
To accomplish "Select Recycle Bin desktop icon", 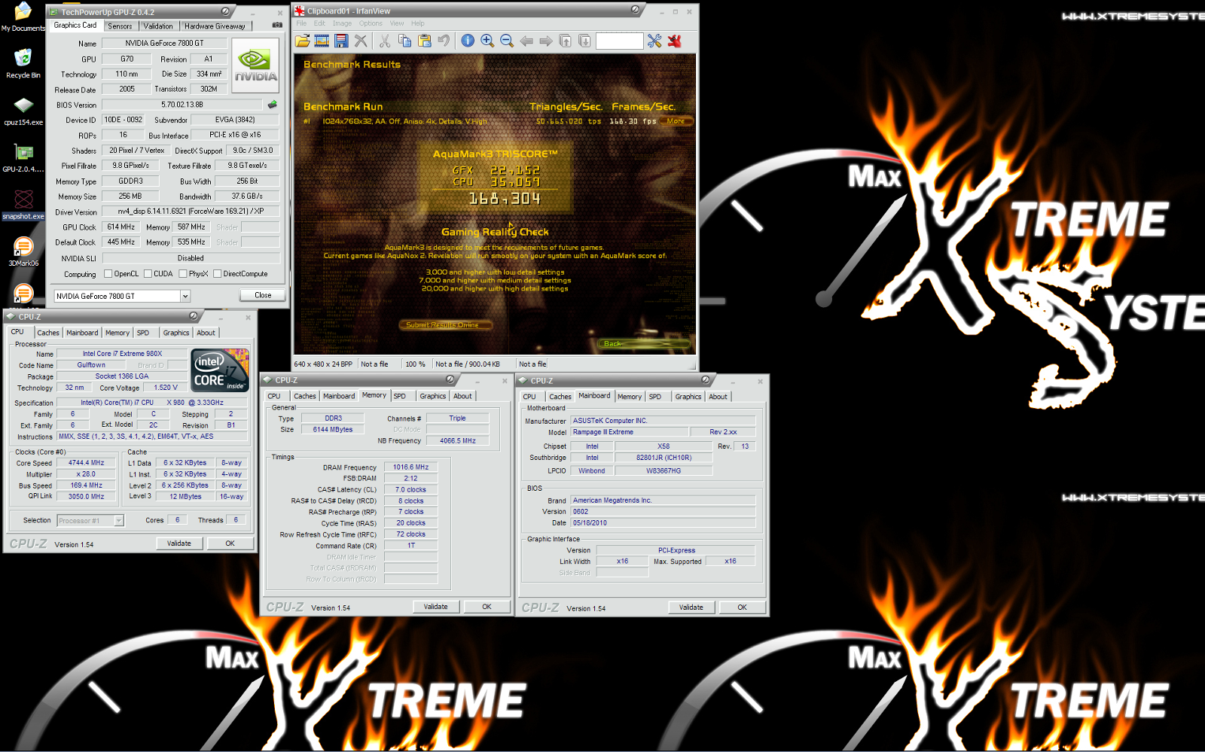I will coord(23,63).
